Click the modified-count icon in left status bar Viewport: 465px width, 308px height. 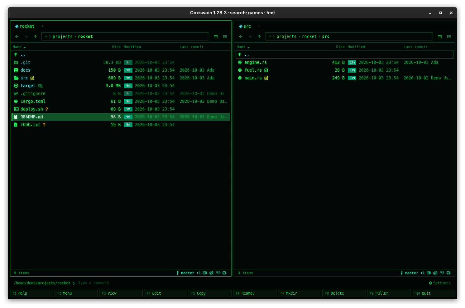pyautogui.click(x=212, y=273)
